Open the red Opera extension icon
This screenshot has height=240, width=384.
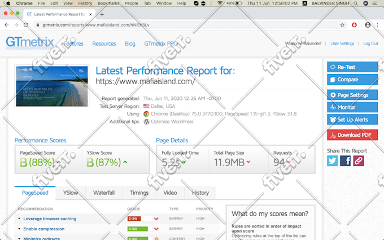point(354,25)
